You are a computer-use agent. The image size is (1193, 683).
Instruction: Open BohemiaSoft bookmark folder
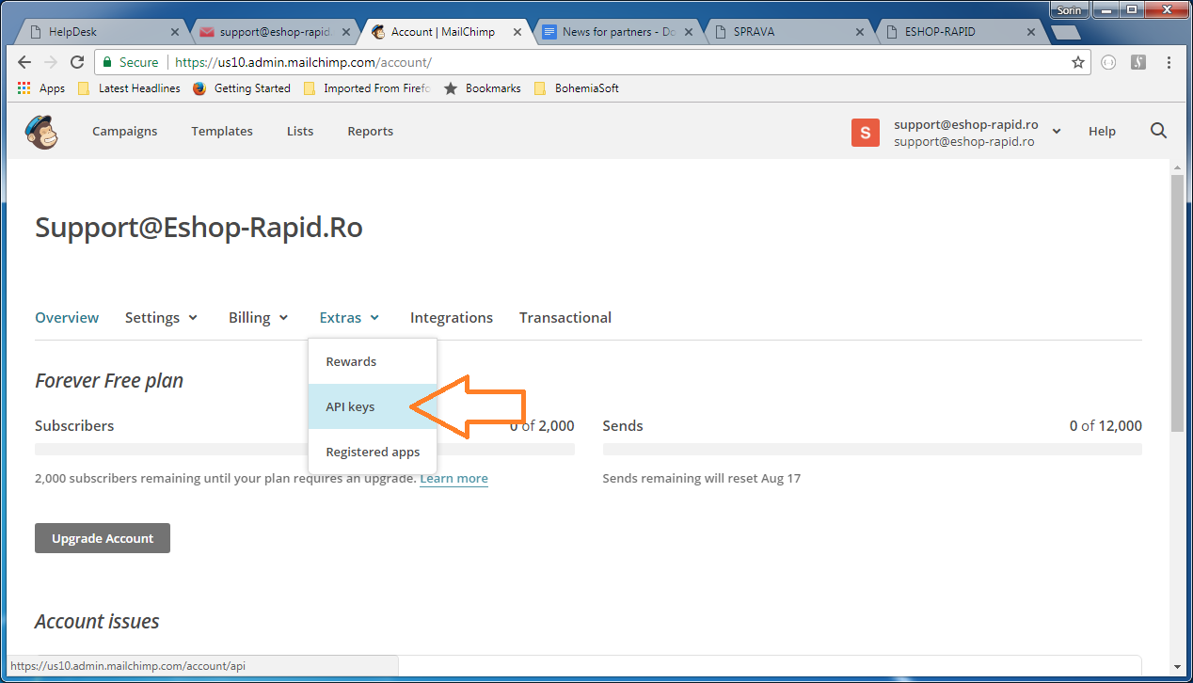tap(577, 88)
